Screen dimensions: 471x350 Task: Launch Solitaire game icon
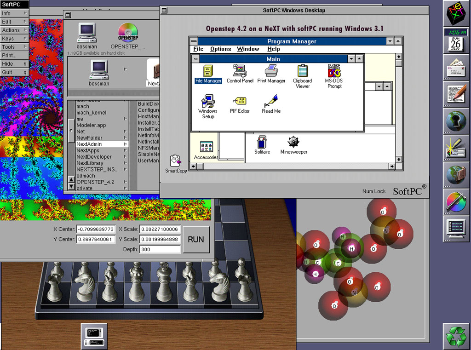[x=262, y=145]
